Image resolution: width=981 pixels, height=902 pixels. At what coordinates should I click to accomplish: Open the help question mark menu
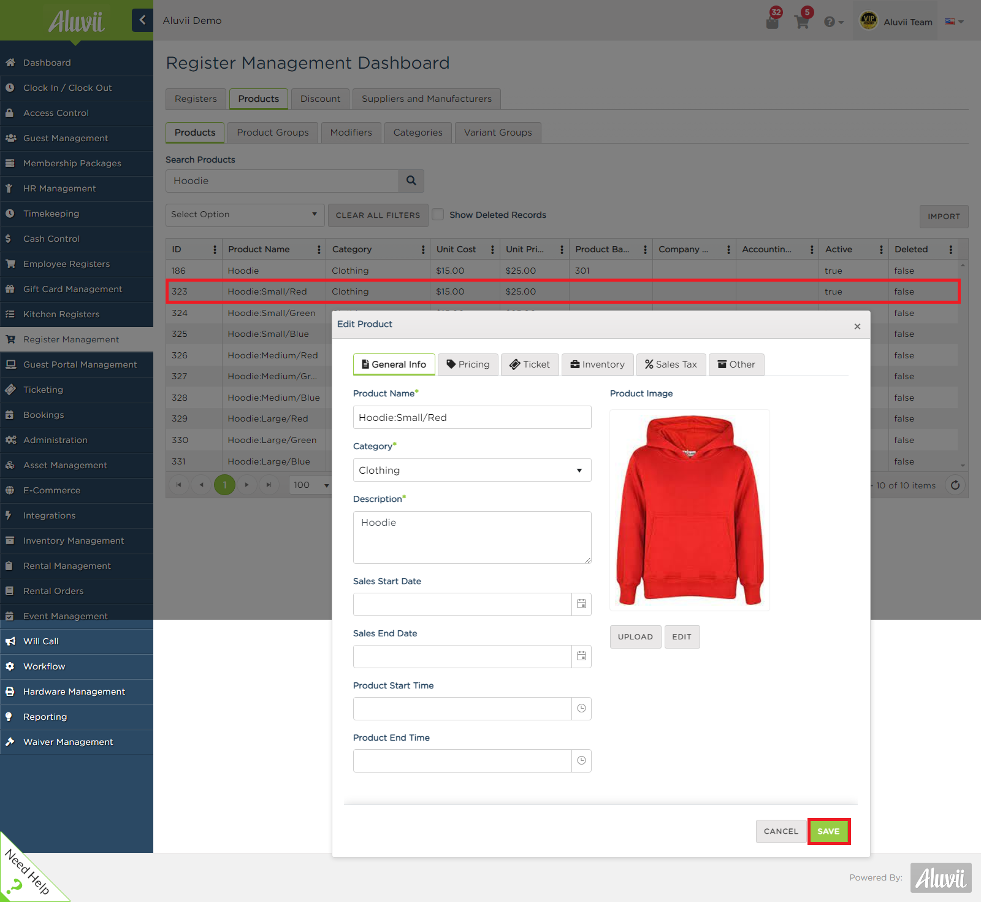(834, 22)
